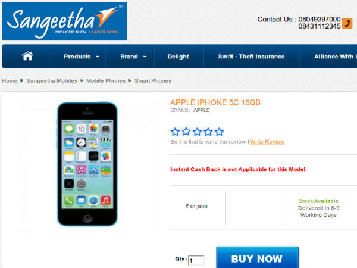This screenshot has height=268, width=357.
Task: Rate product with the fifth star
Action: pyautogui.click(x=219, y=132)
